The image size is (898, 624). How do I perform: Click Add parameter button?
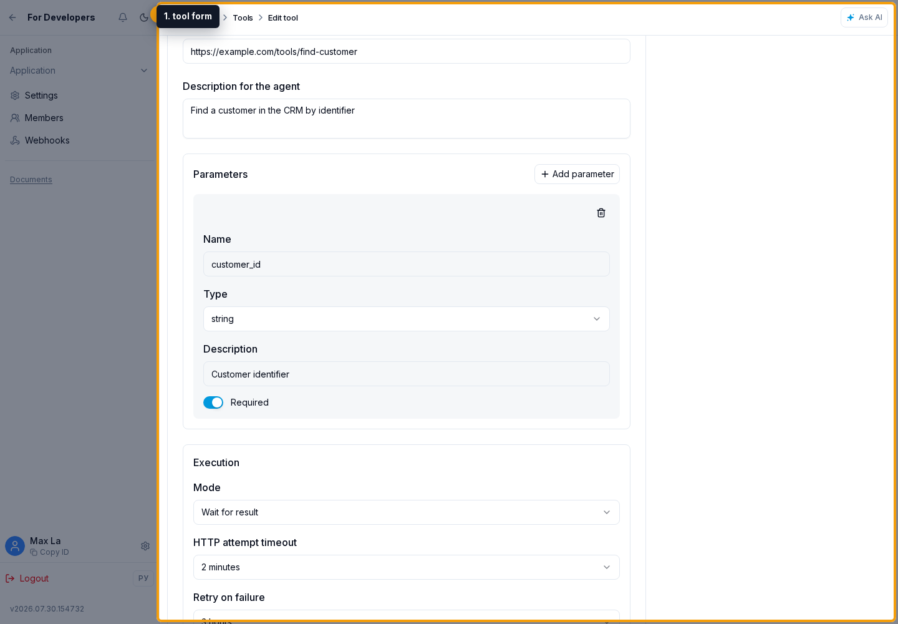click(x=577, y=174)
